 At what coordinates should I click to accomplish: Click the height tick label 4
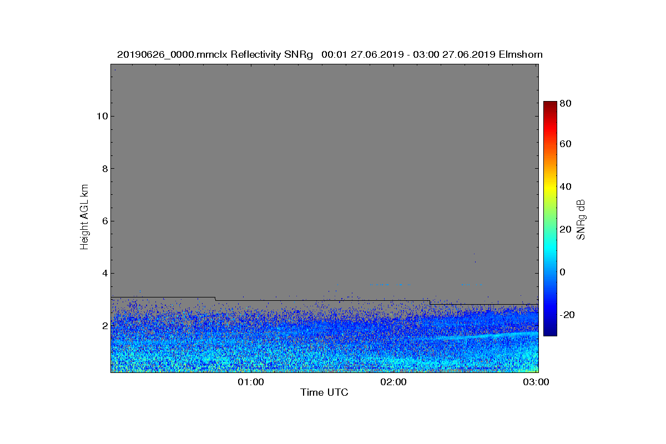tap(104, 273)
